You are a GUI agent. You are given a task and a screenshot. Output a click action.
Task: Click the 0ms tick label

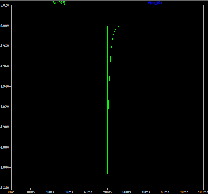[11, 192]
